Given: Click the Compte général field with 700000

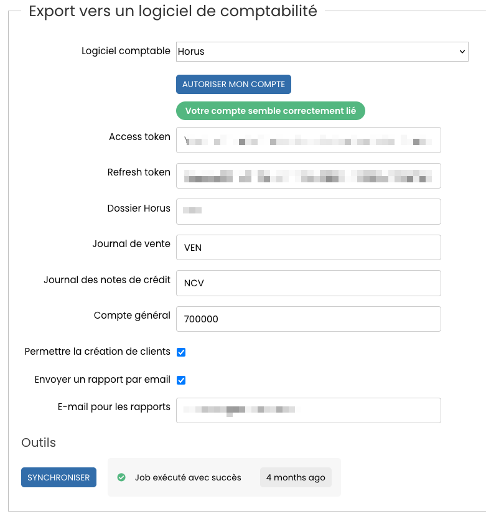Looking at the screenshot, I should 308,319.
